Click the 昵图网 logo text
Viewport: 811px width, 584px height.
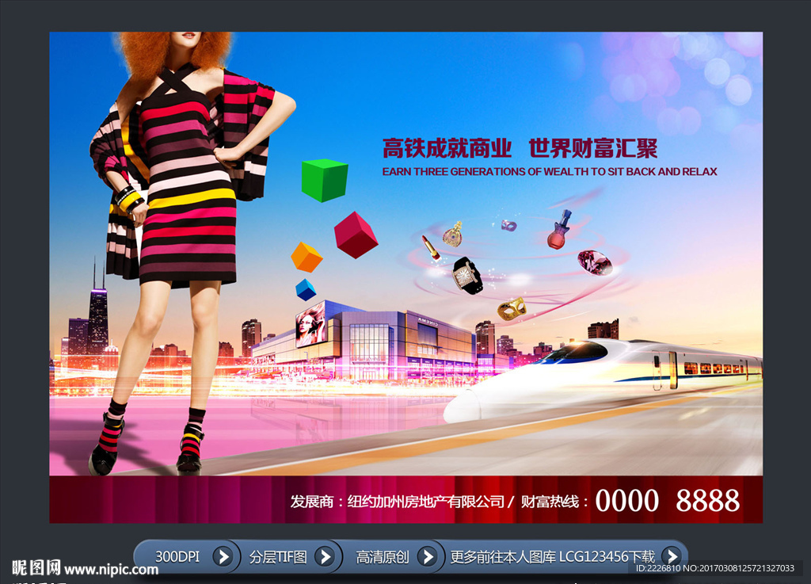tap(36, 568)
